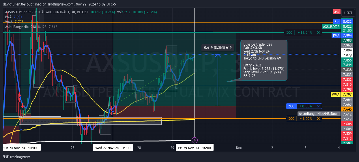Click the yellow 7.797 WMA price label

click(x=347, y=94)
